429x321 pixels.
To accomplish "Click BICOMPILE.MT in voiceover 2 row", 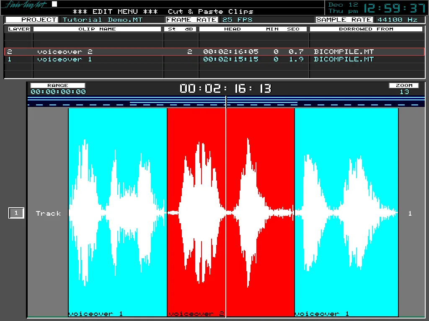I will tap(344, 51).
